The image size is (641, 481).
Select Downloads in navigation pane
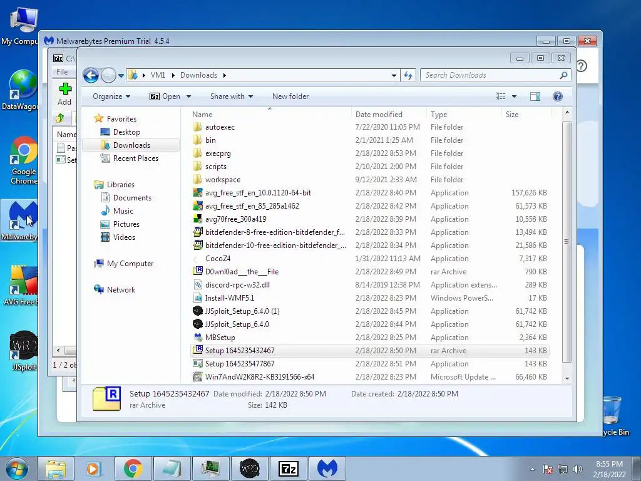click(x=131, y=145)
